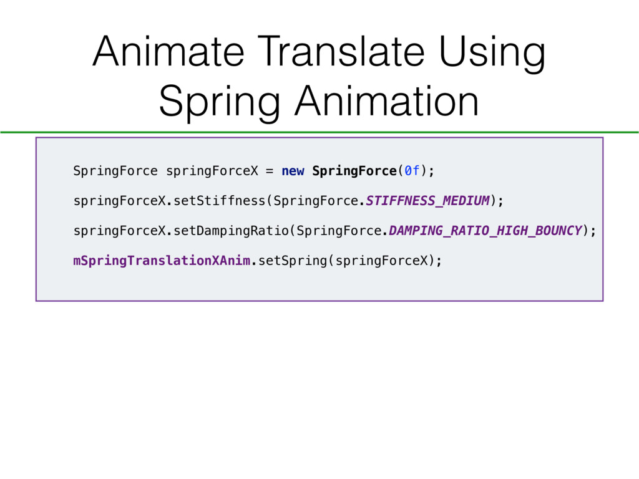Click the constant 'DAMPING_RATIO_HIGH_BOUNCY'
This screenshot has width=639, height=479.
[485, 231]
